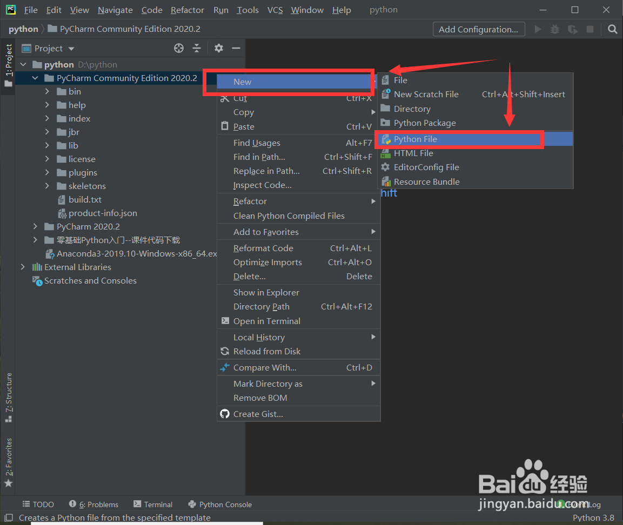Expand the PyCharm 2020.2 folder
The image size is (623, 525).
[35, 226]
